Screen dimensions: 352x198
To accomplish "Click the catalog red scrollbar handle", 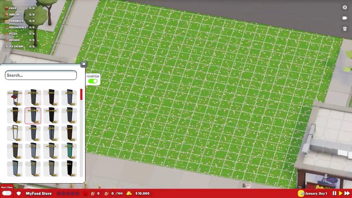I will (x=81, y=94).
